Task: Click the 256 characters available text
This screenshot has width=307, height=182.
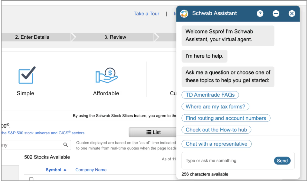Action: [x=205, y=174]
